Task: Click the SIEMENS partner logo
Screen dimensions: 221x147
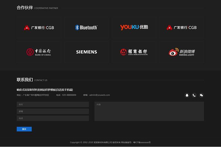Action: 86,52
